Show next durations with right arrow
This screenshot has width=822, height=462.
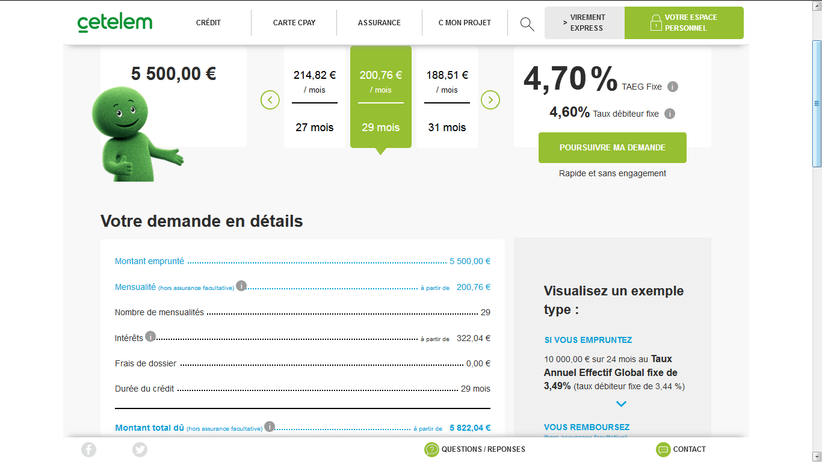pos(490,100)
